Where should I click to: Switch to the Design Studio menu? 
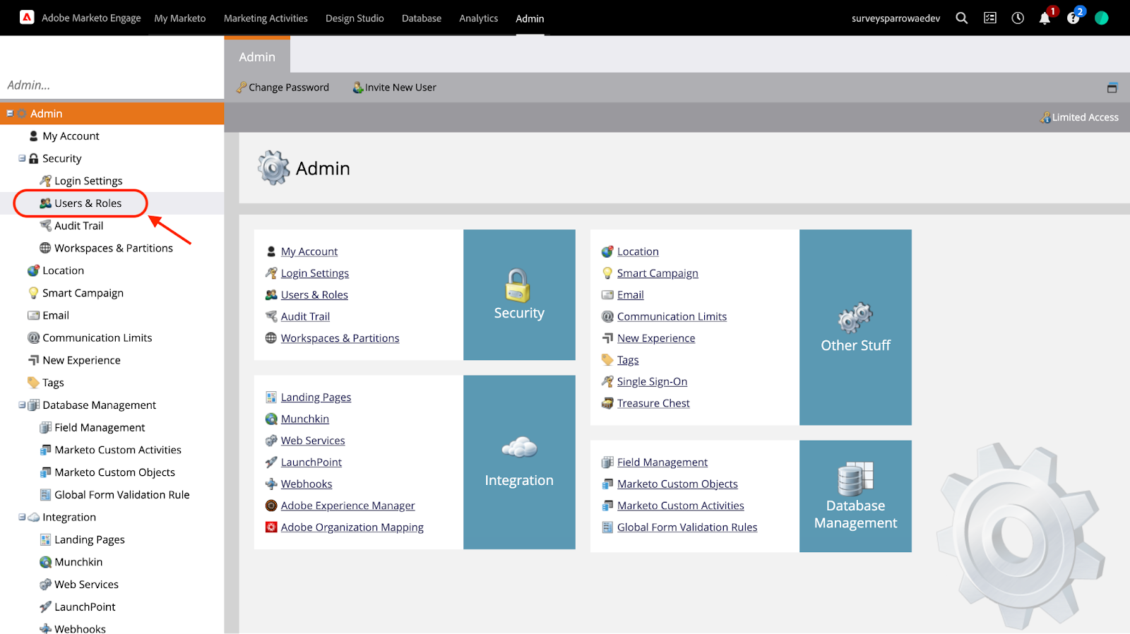coord(355,18)
